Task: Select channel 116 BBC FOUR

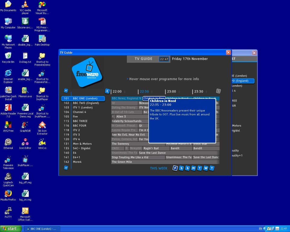Action: tap(83, 125)
